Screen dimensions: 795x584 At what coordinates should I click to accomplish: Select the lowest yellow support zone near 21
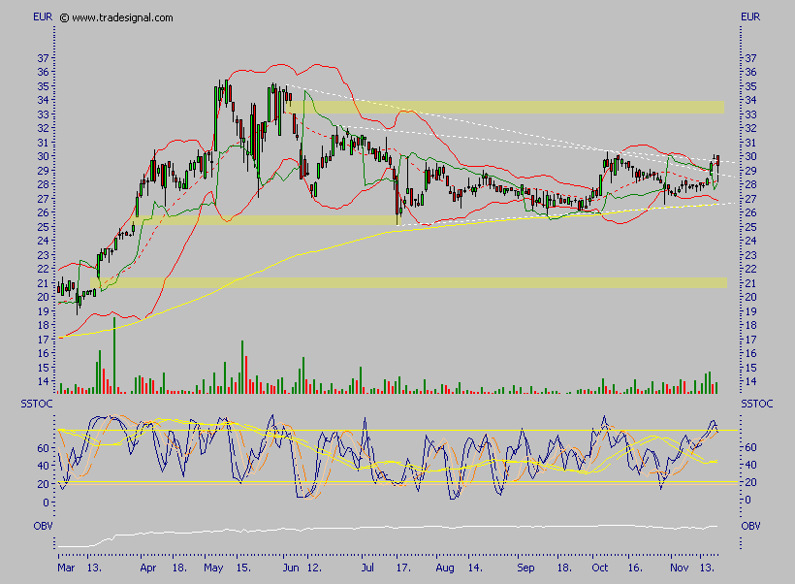tap(407, 282)
